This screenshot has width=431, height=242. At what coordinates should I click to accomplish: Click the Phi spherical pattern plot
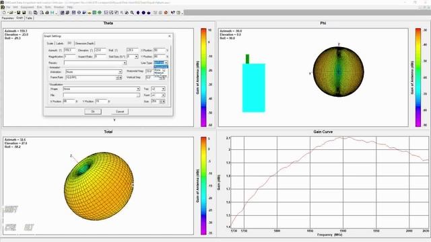338,72
